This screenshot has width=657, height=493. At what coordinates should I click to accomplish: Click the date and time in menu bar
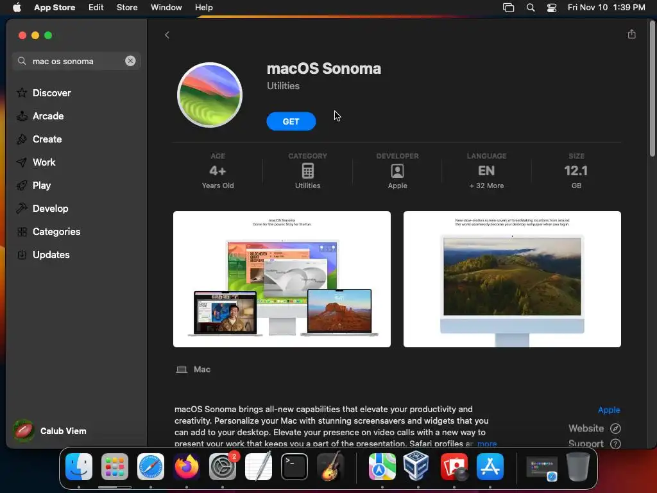tap(606, 8)
